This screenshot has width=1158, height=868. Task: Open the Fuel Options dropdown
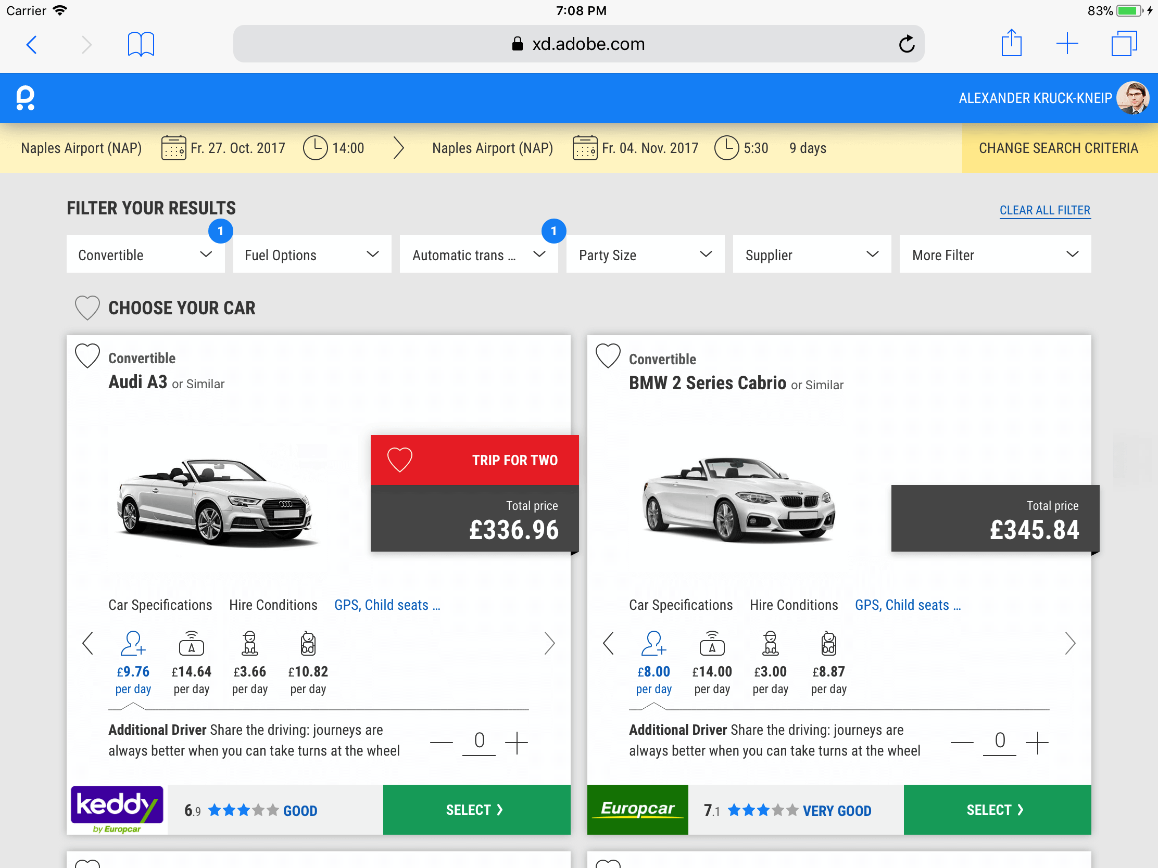point(312,254)
